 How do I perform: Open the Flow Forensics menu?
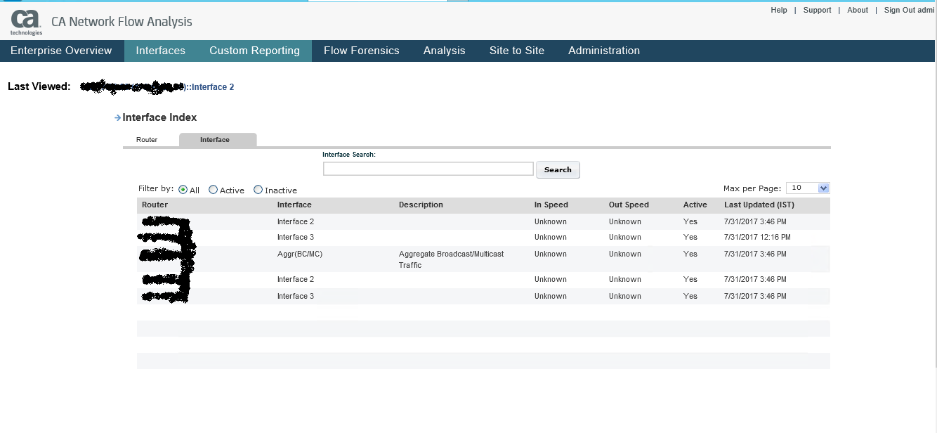click(x=362, y=51)
